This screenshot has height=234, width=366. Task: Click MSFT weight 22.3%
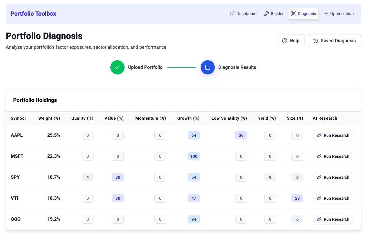point(54,156)
